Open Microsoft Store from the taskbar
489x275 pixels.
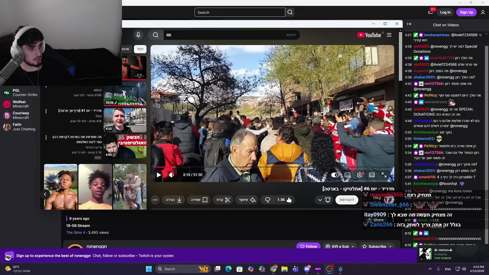pyautogui.click(x=240, y=269)
